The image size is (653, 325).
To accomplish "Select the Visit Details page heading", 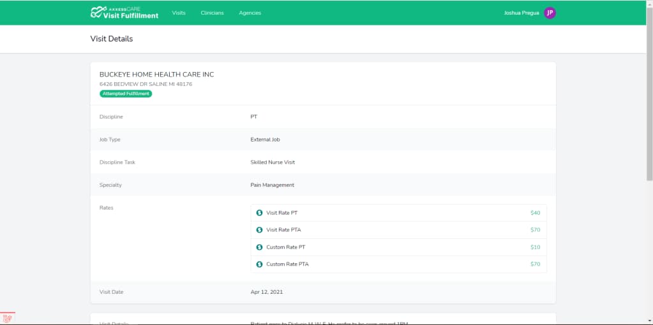I will [x=112, y=39].
